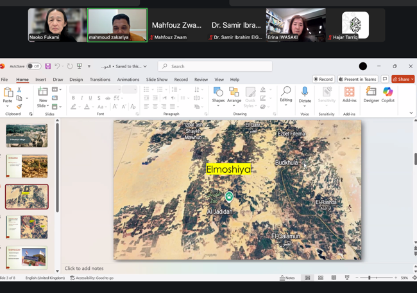Adjust the zoom slider in status bar

(370, 278)
